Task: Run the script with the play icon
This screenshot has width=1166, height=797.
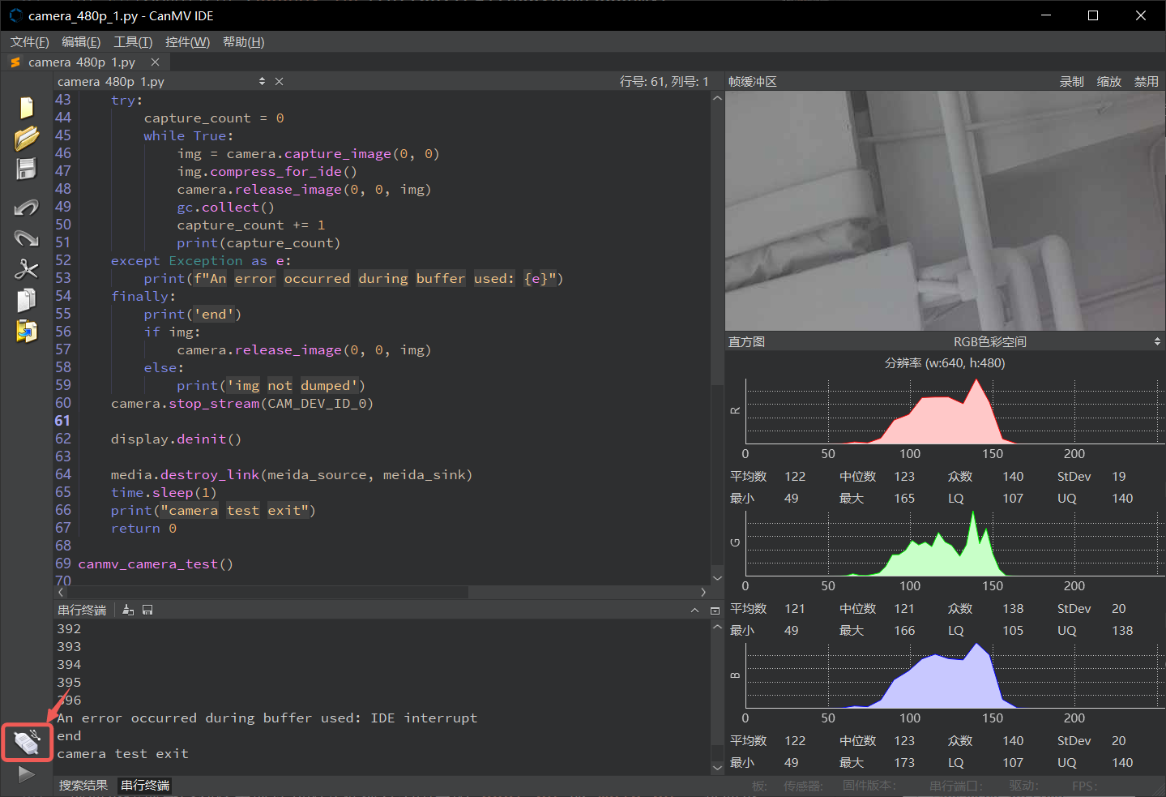Action: [x=27, y=774]
